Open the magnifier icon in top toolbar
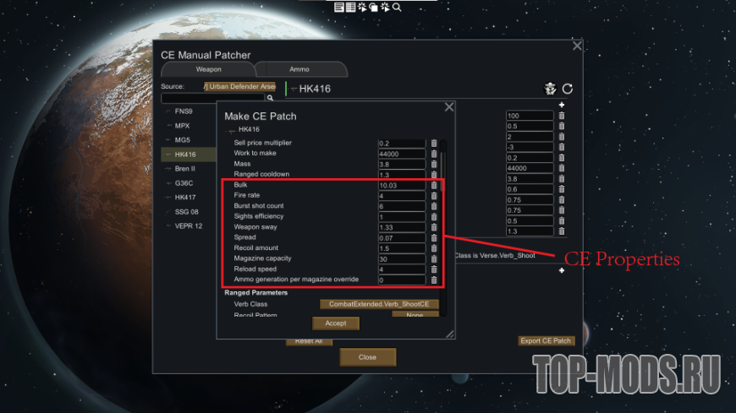Image resolution: width=736 pixels, height=413 pixels. (x=397, y=7)
